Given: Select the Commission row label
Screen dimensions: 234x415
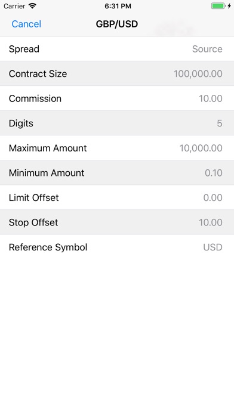Looking at the screenshot, I should [35, 98].
